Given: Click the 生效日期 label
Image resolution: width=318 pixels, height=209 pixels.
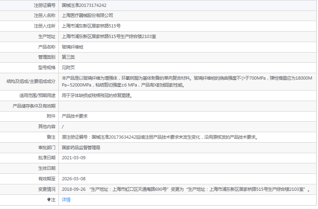Looking at the screenshot, I should (x=47, y=168).
